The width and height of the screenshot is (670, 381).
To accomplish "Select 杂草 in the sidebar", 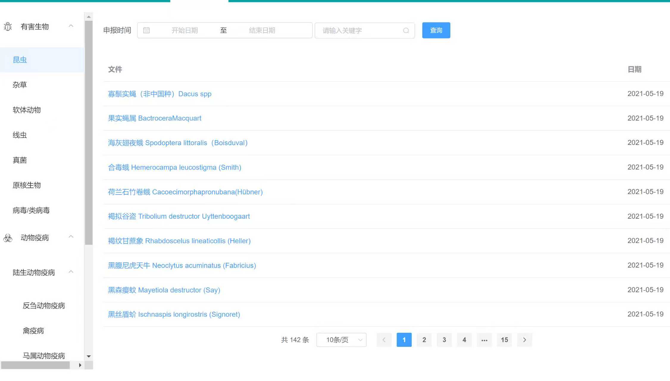I will click(x=20, y=85).
